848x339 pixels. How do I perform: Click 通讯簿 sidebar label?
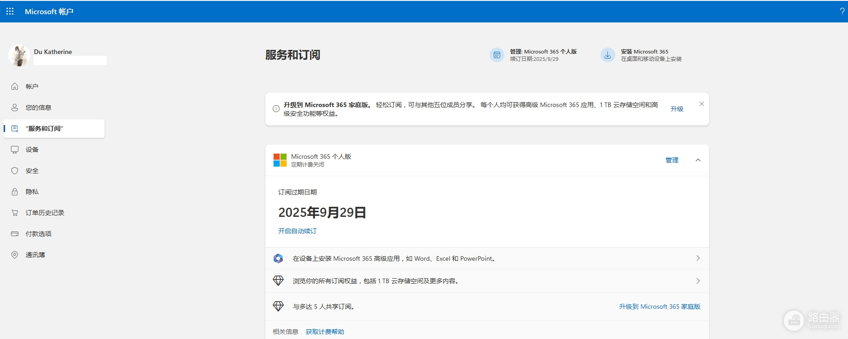[35, 255]
